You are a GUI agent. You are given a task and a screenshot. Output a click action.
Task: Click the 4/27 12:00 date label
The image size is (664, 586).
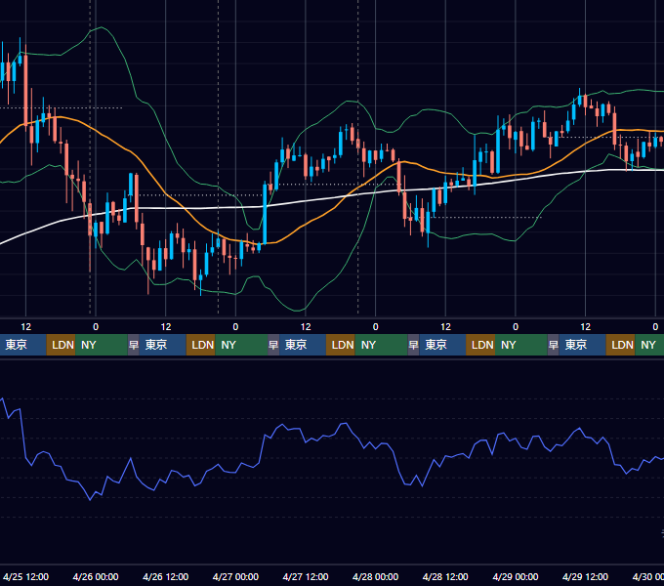(306, 576)
